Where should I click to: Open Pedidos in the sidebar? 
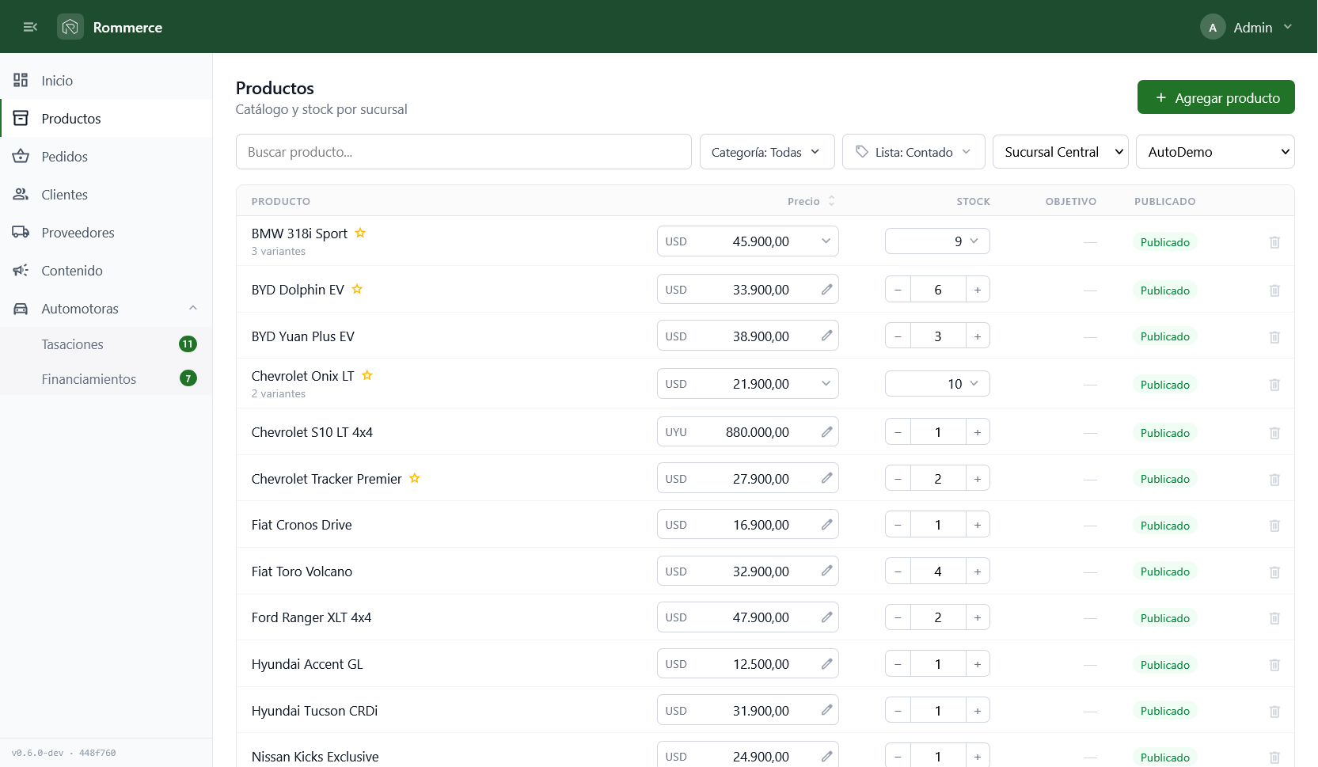pos(106,157)
